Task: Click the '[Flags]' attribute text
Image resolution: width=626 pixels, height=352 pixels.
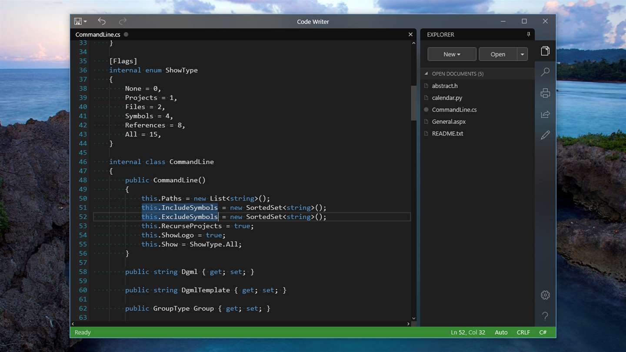Action: pyautogui.click(x=123, y=61)
